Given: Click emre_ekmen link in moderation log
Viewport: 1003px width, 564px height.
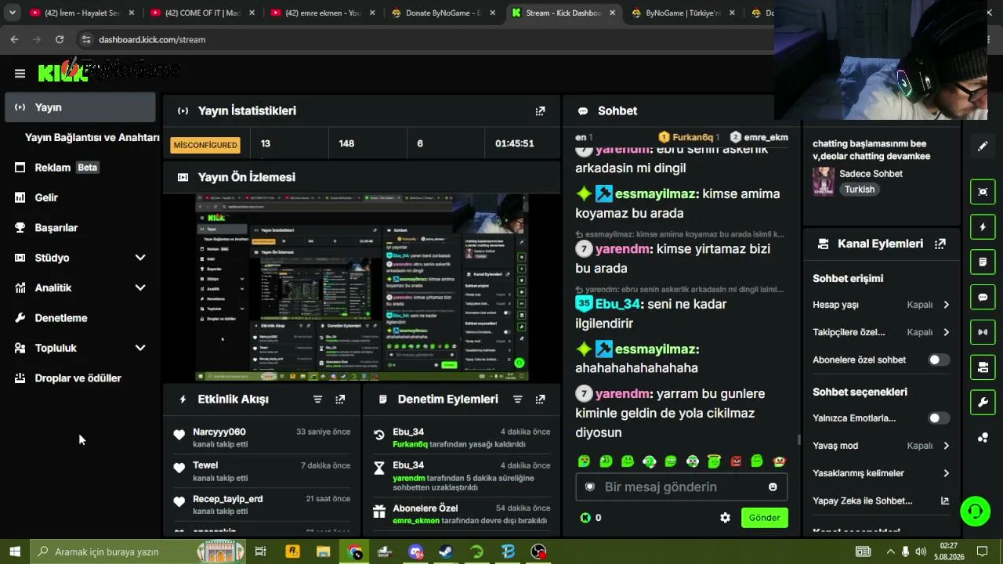Looking at the screenshot, I should [416, 521].
